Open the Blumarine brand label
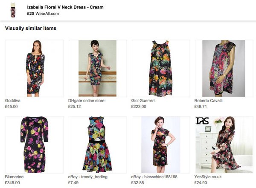The height and width of the screenshot is (188, 256). 15,177
